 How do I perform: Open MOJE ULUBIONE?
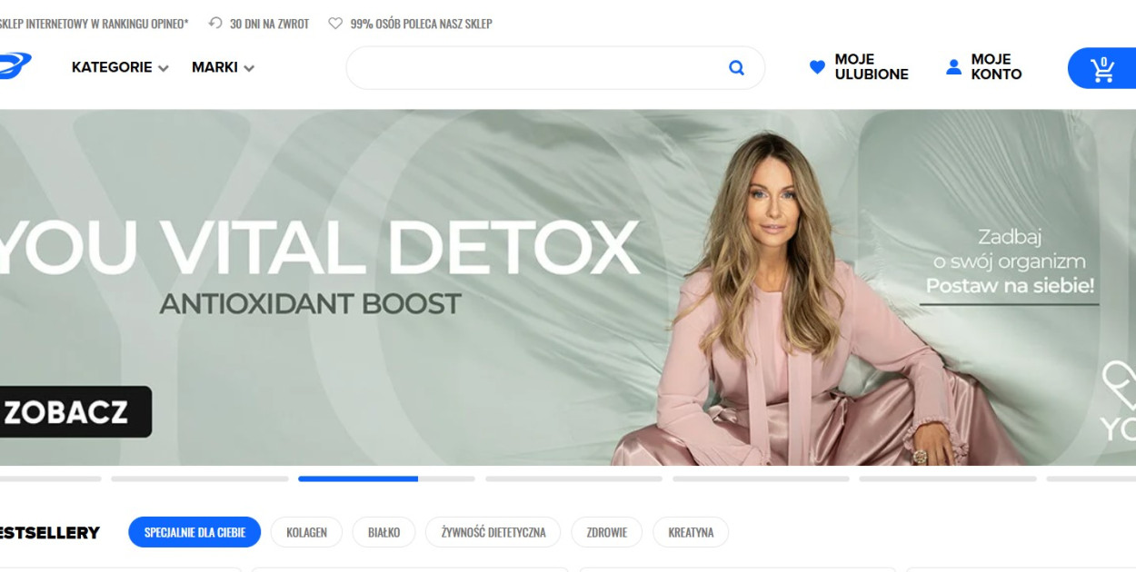(859, 67)
